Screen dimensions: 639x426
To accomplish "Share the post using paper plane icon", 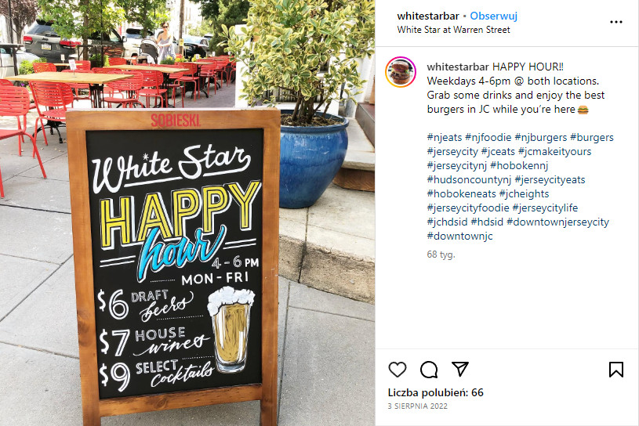I will [x=460, y=369].
